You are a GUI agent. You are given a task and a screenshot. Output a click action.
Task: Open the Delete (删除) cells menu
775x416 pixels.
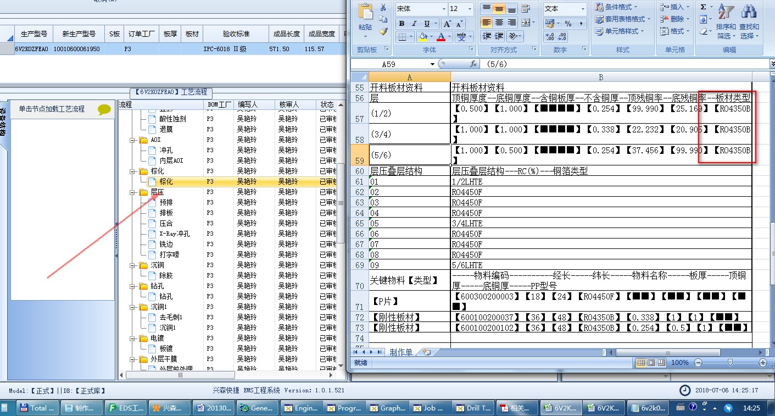(674, 19)
